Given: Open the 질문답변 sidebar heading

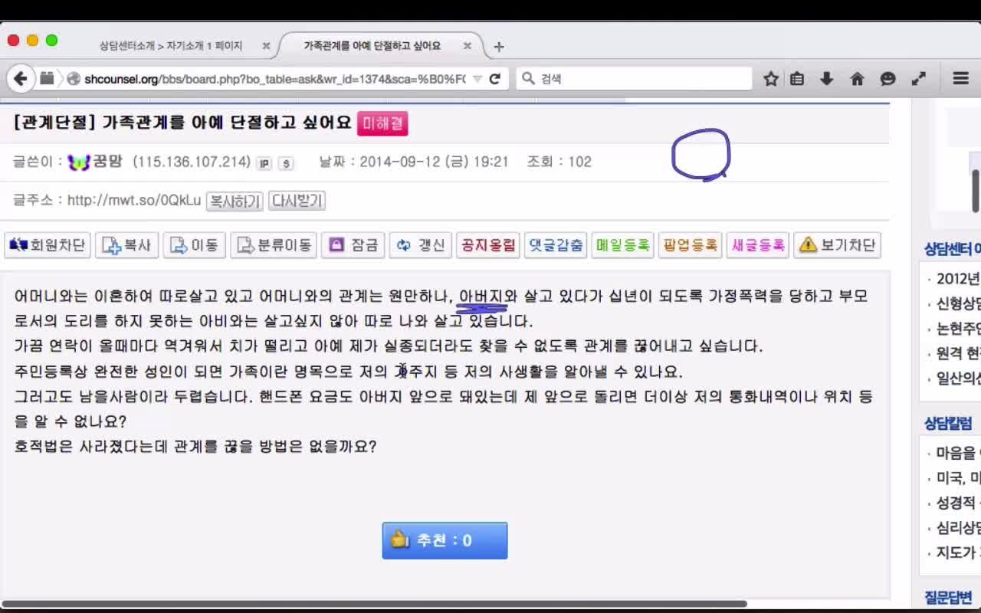Looking at the screenshot, I should [x=948, y=597].
